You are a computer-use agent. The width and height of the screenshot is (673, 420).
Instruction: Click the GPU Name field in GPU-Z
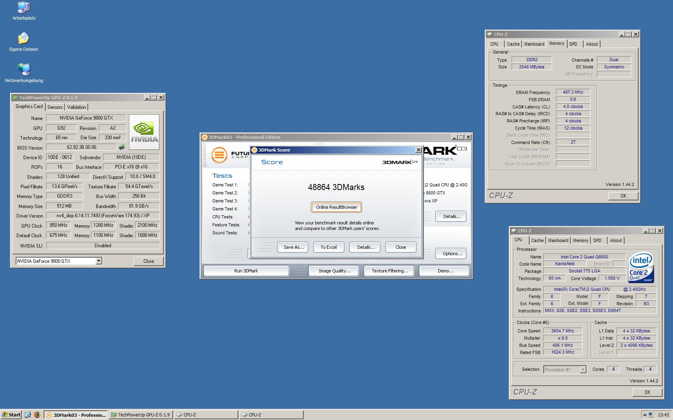click(86, 118)
